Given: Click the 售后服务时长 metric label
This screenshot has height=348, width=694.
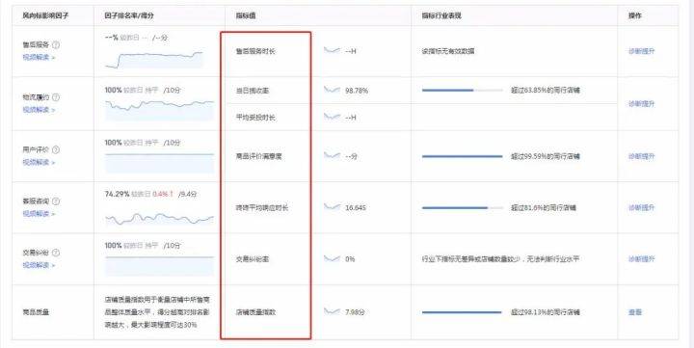Looking at the screenshot, I should coord(255,51).
